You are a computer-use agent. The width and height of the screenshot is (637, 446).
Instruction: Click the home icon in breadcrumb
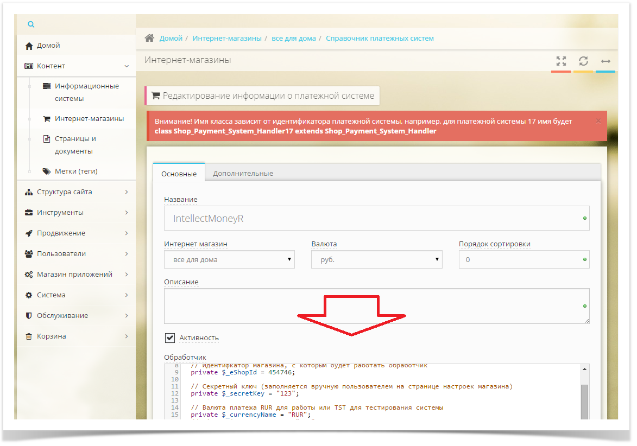point(149,39)
